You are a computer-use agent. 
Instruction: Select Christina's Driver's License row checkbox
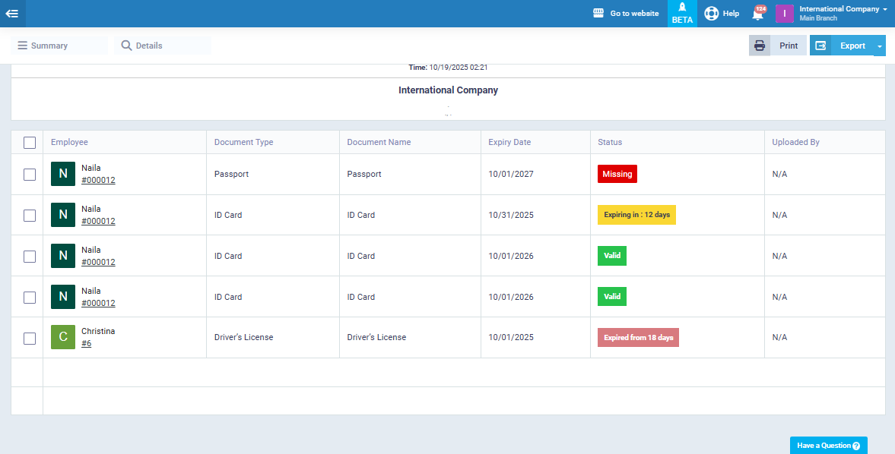30,339
